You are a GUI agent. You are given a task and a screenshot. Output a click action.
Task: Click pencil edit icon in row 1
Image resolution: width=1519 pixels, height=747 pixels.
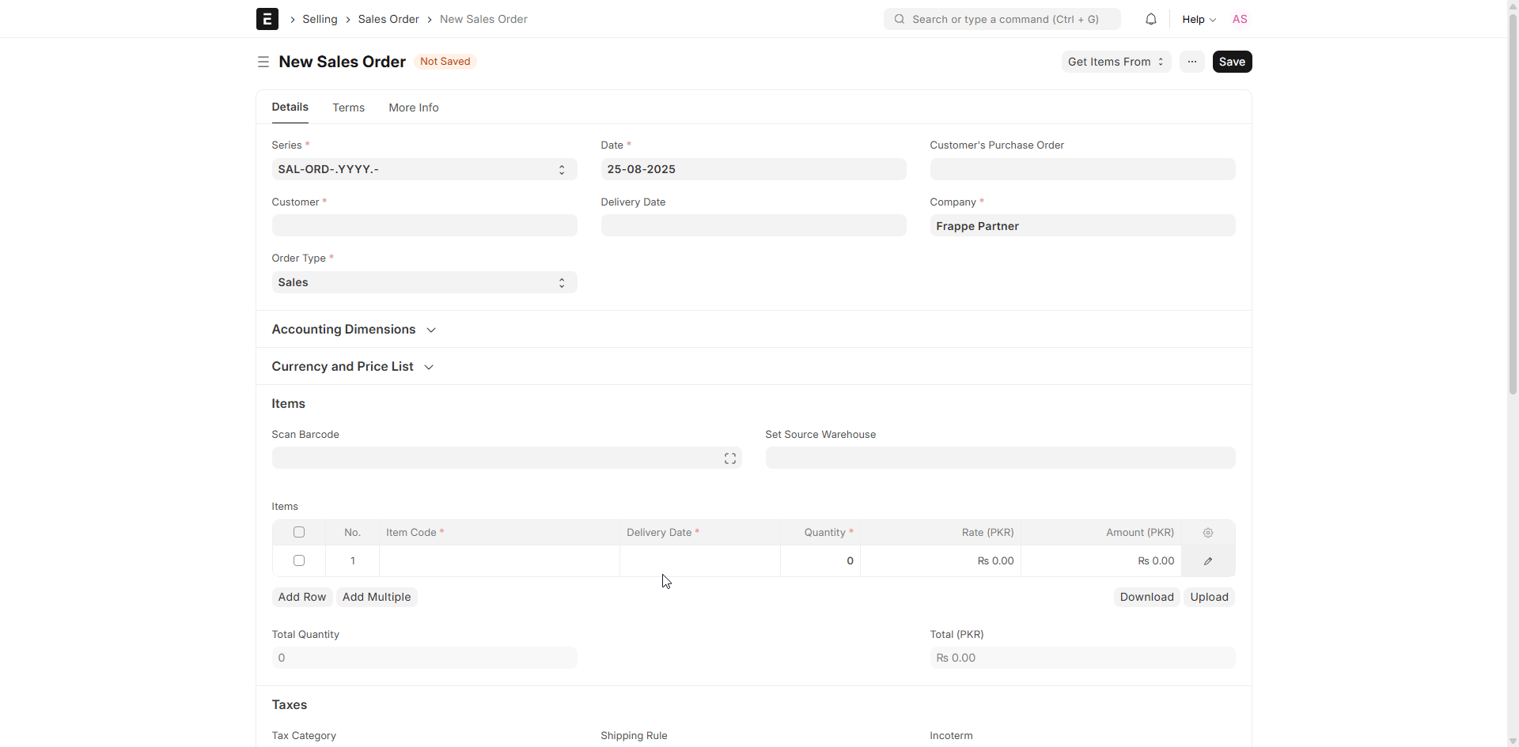[x=1207, y=561]
